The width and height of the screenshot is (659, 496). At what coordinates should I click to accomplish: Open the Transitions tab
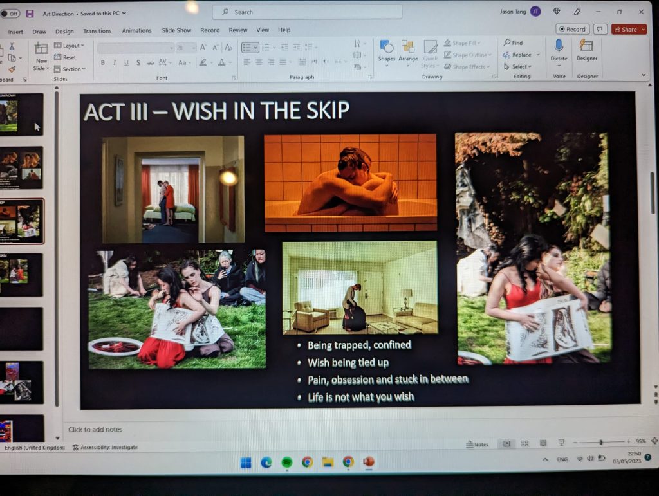pyautogui.click(x=97, y=31)
